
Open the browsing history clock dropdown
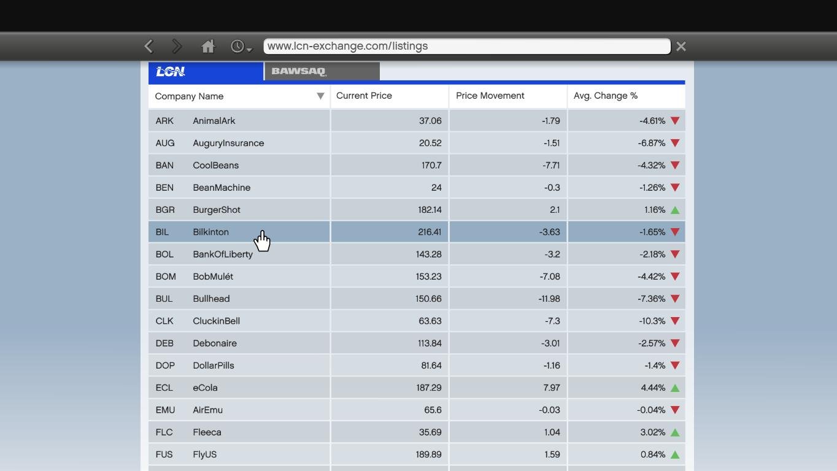pyautogui.click(x=241, y=47)
